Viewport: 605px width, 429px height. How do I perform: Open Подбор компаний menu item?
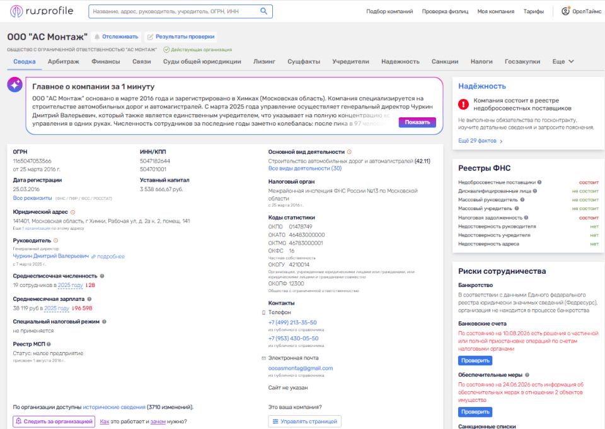coord(389,11)
